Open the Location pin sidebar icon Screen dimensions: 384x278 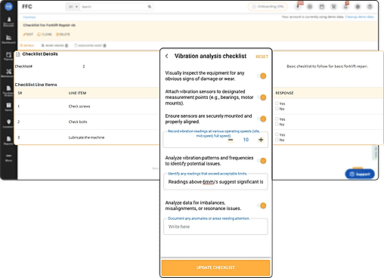point(8,123)
